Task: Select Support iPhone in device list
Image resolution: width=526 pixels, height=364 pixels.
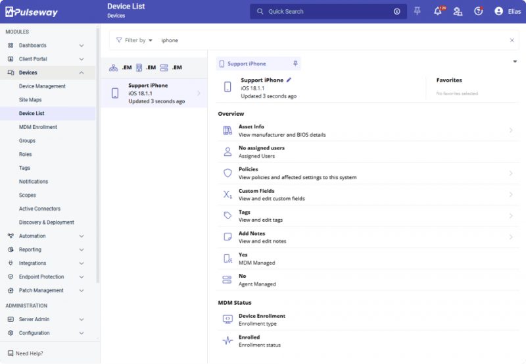Action: pos(154,93)
